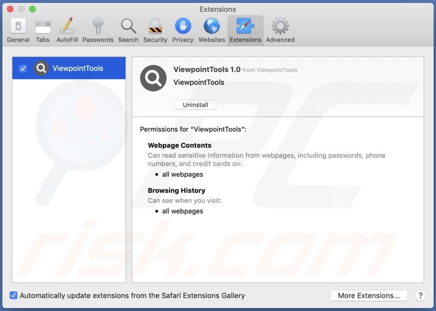Click "all webpages" under Webpage Contents

(183, 174)
